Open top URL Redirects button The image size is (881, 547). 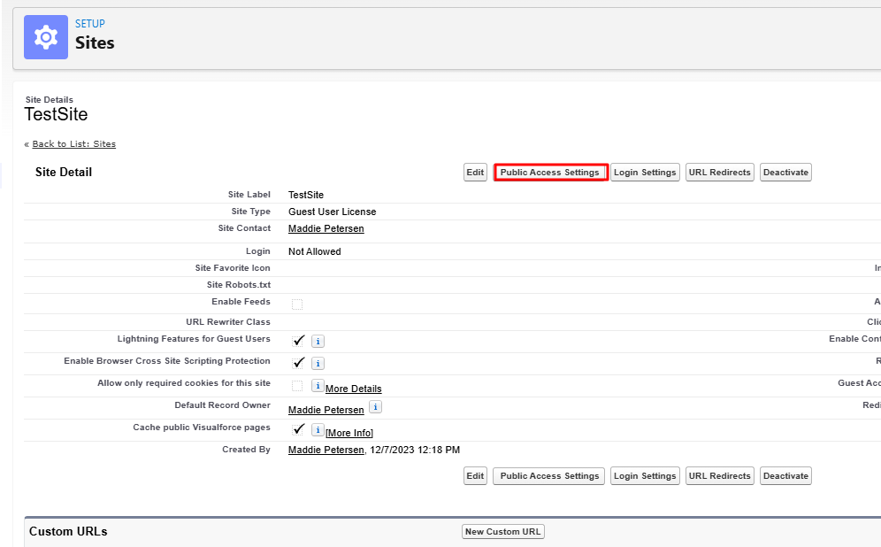(x=720, y=172)
